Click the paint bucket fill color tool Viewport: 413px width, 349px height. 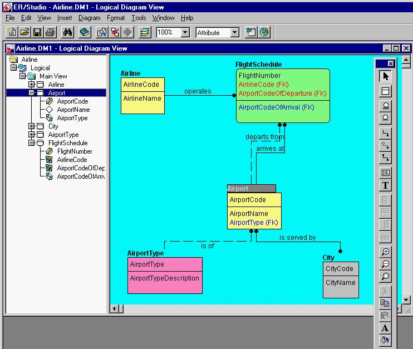click(385, 340)
